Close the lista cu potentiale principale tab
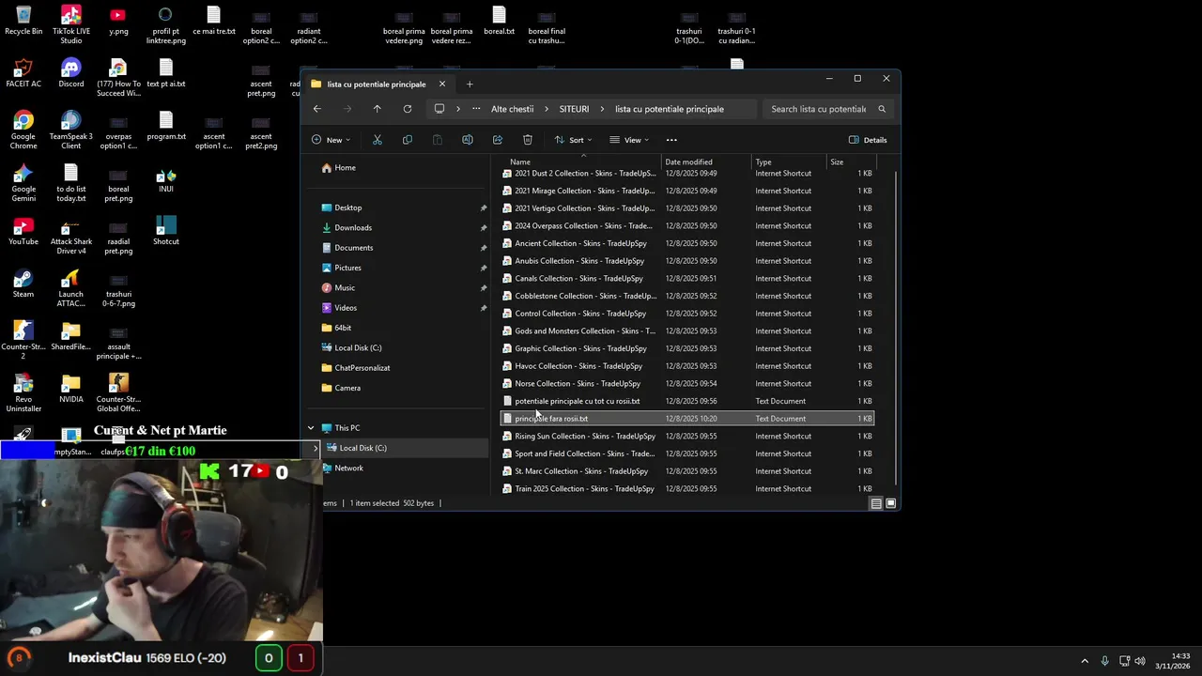The width and height of the screenshot is (1202, 676). 441,84
